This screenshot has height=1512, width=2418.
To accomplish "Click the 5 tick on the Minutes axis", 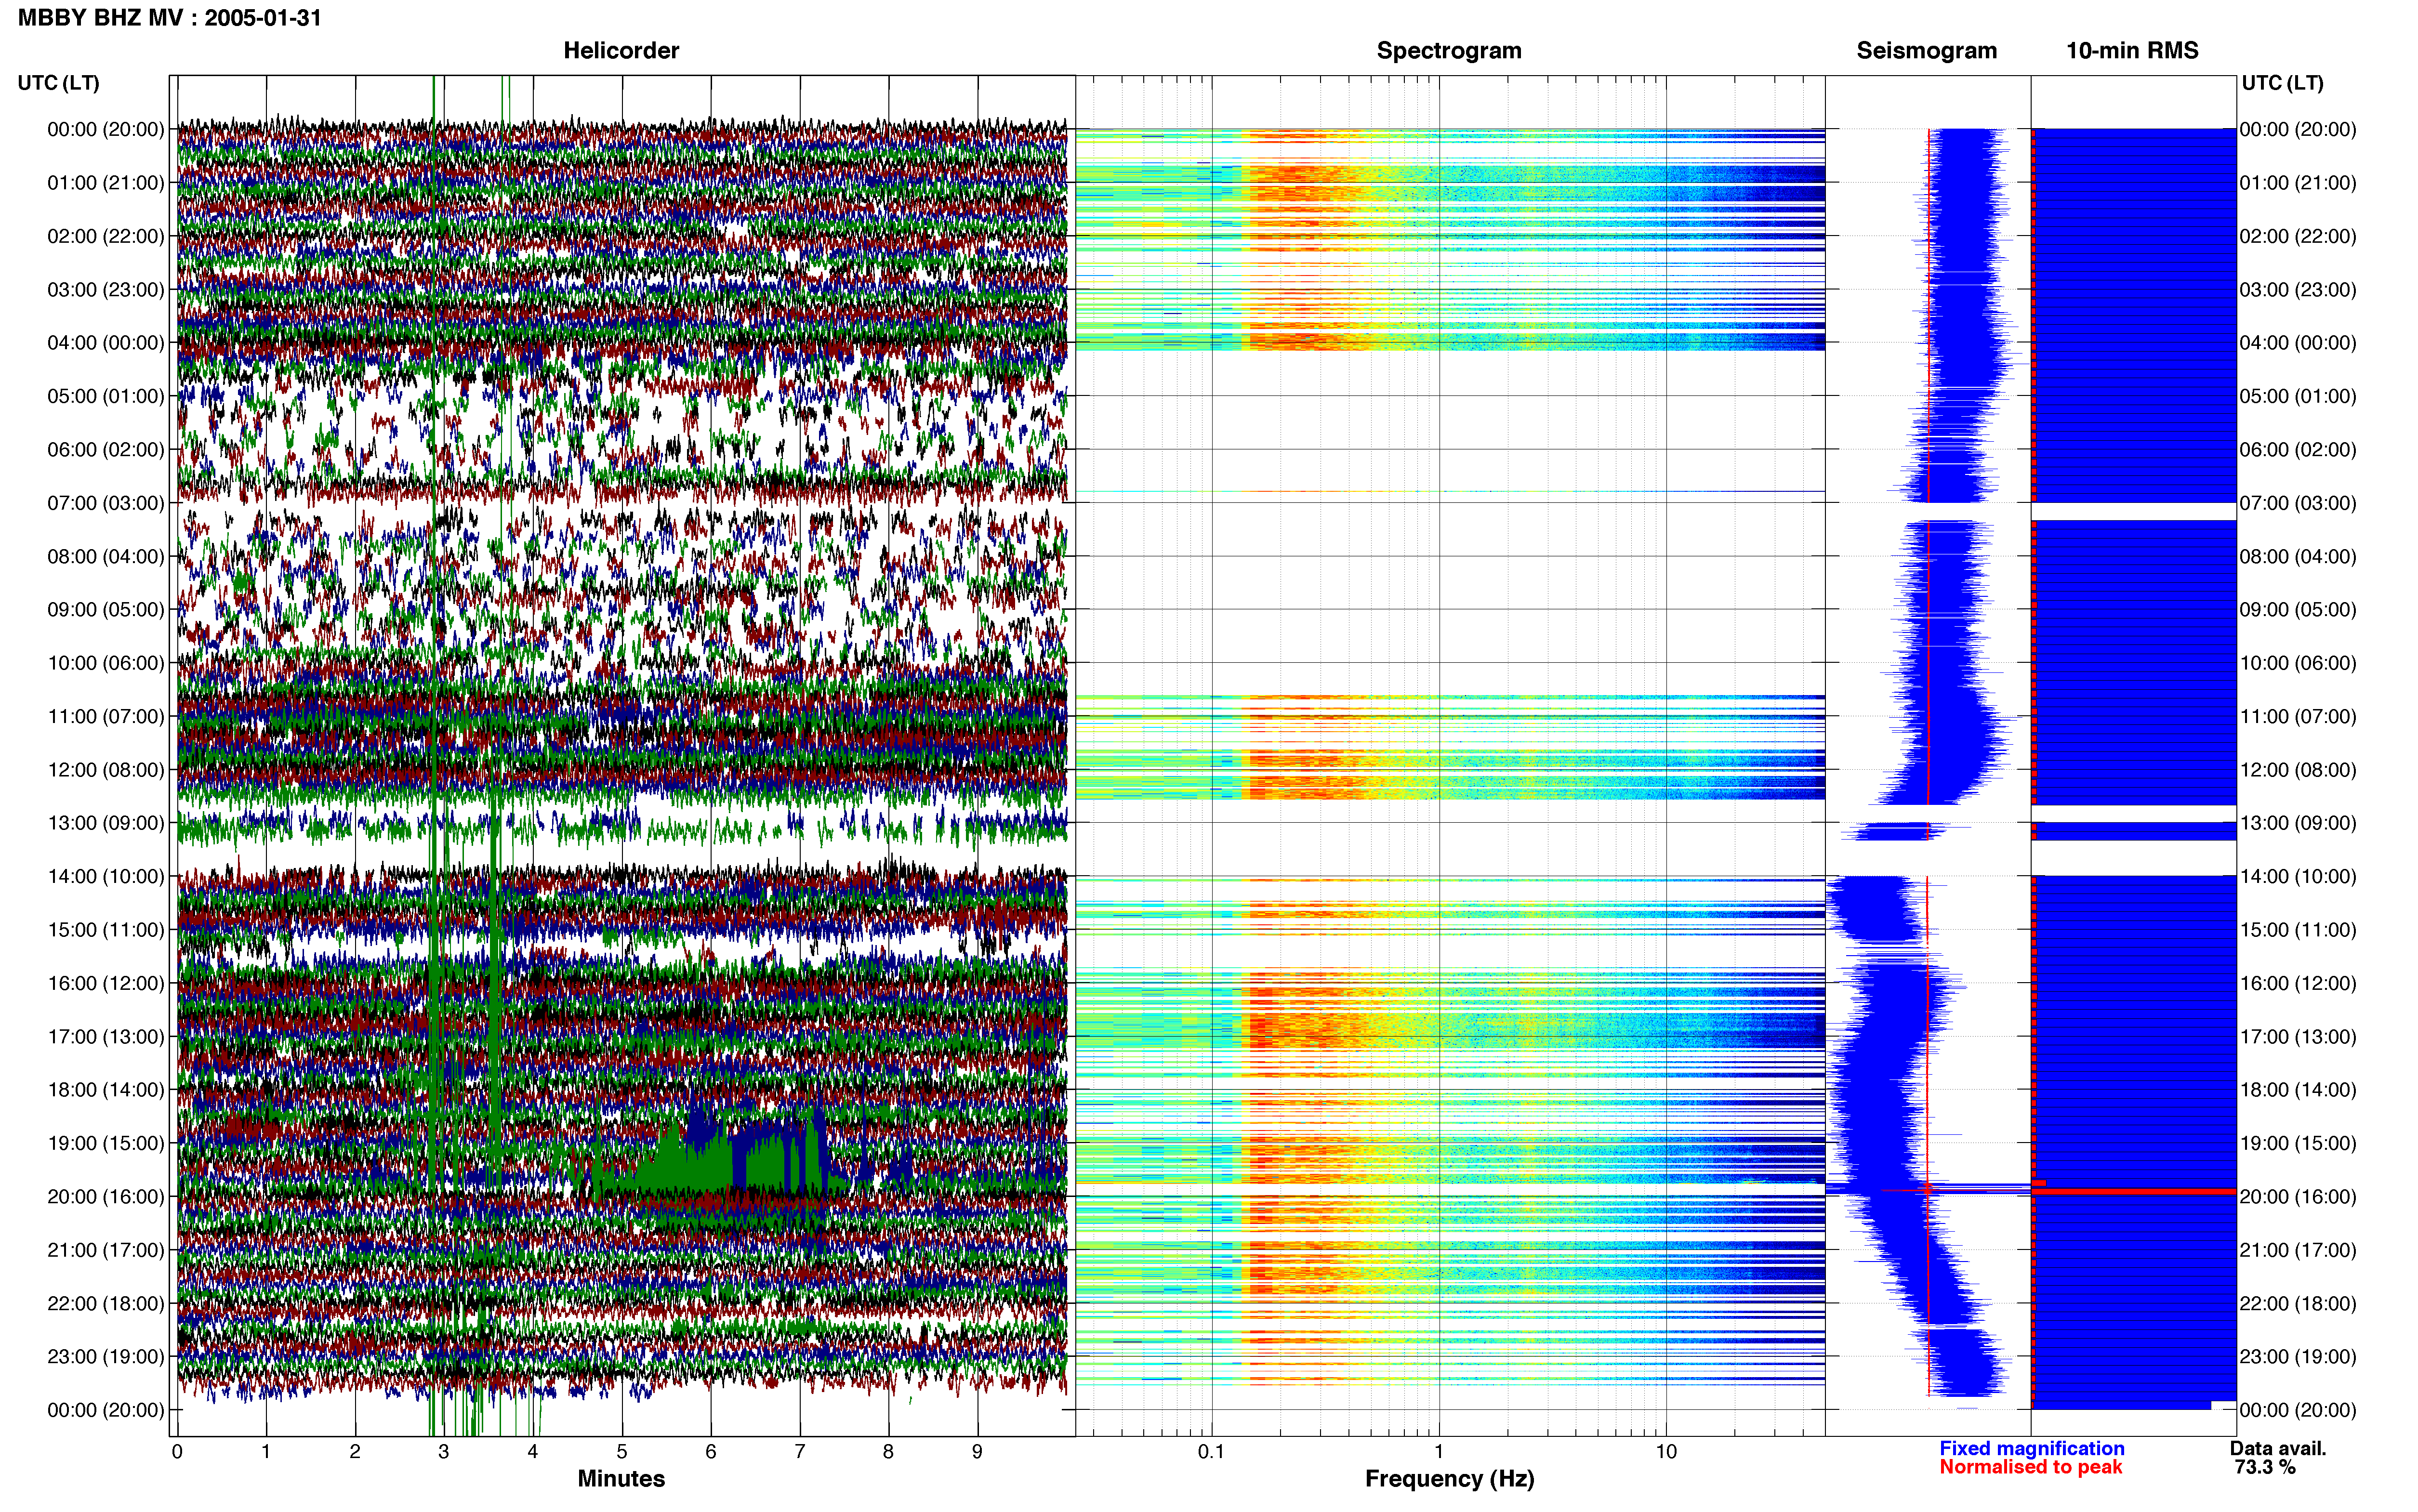I will pyautogui.click(x=622, y=1451).
